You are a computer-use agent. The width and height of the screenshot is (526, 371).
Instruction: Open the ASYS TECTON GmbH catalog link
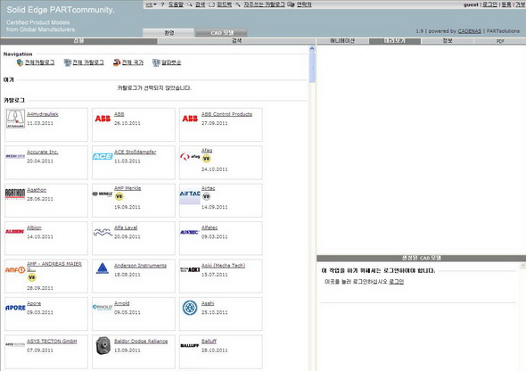52,342
